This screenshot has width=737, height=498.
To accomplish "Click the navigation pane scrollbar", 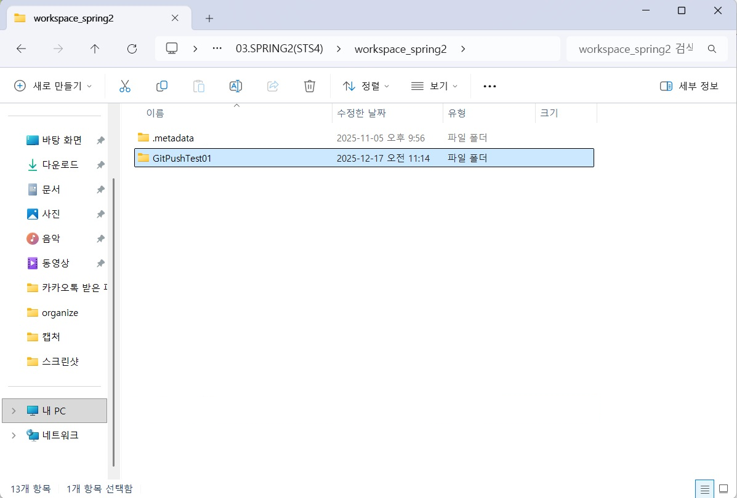I will (114, 322).
